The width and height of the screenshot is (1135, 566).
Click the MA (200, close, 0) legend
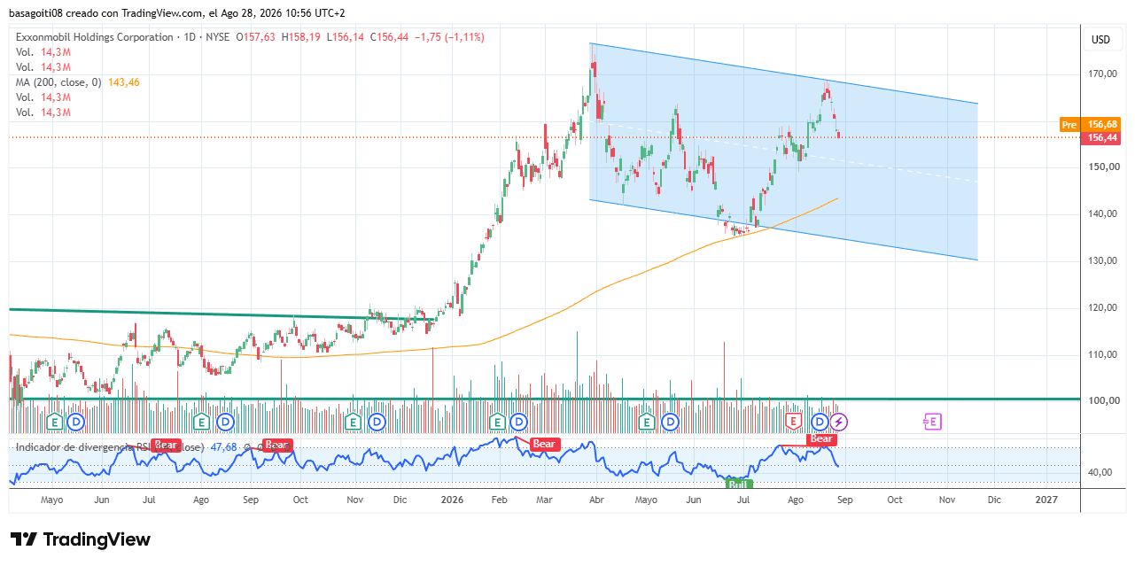click(x=59, y=82)
